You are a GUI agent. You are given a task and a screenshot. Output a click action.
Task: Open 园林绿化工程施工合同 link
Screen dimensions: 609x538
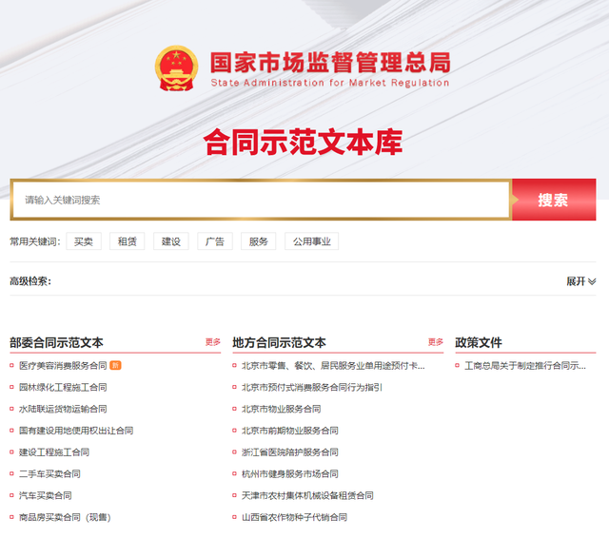point(63,387)
